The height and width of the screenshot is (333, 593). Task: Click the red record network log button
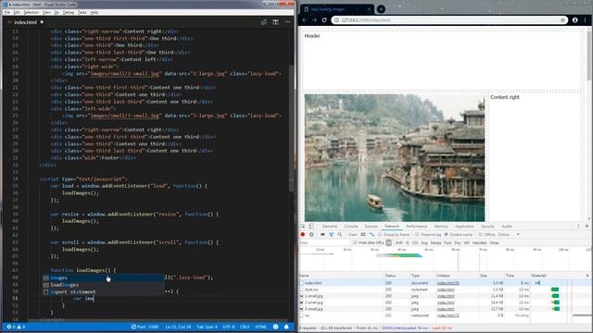pos(303,234)
